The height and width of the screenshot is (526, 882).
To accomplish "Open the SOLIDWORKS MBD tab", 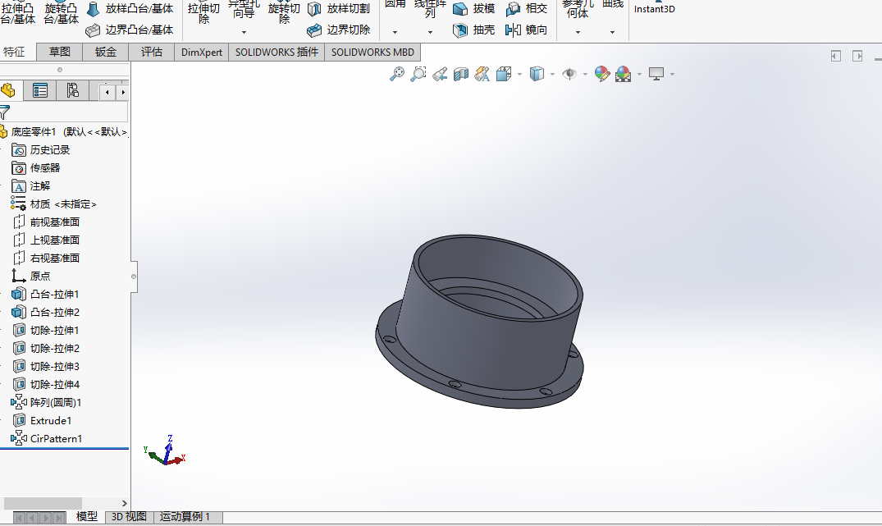I will [x=372, y=52].
